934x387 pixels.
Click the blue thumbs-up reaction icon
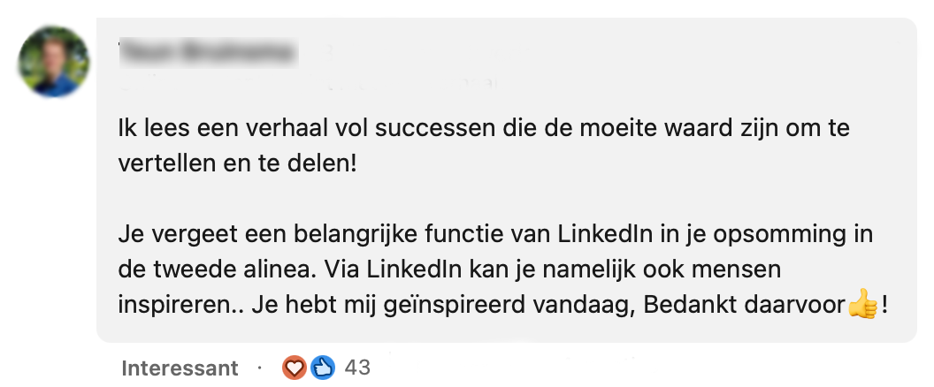(323, 368)
